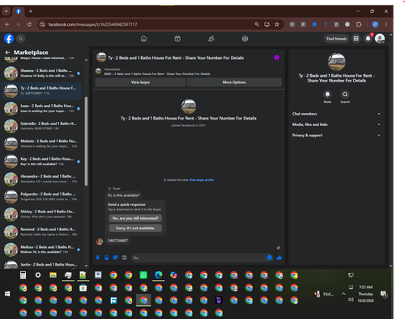
Task: Open the Gaming icon in top navigation
Action: tap(245, 39)
